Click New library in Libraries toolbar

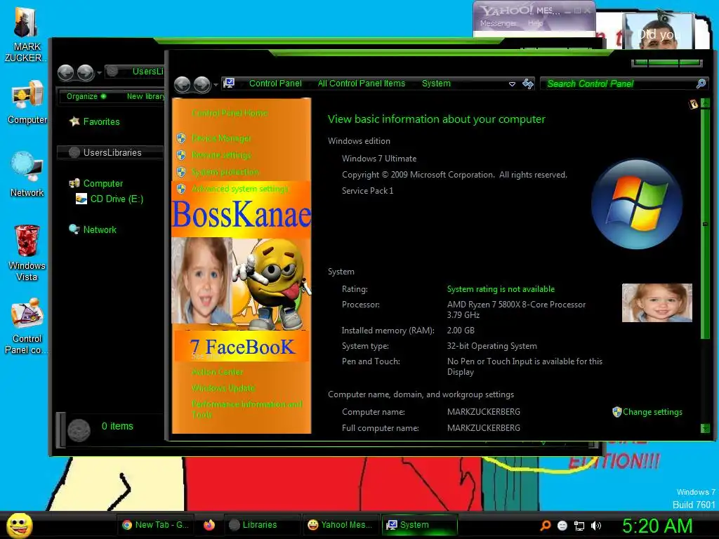[x=145, y=96]
